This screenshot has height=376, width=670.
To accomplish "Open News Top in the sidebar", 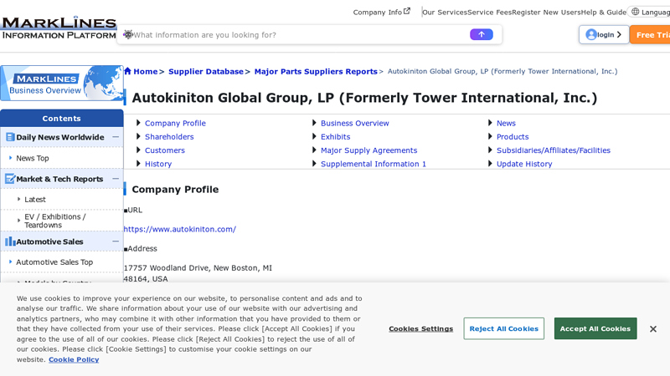I will [x=33, y=158].
